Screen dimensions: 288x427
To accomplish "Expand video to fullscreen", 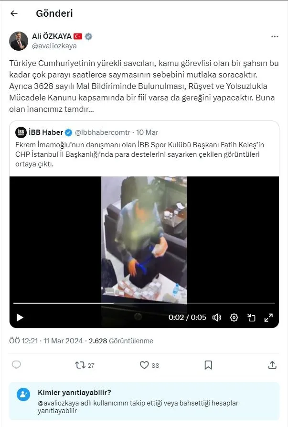I will click(268, 317).
